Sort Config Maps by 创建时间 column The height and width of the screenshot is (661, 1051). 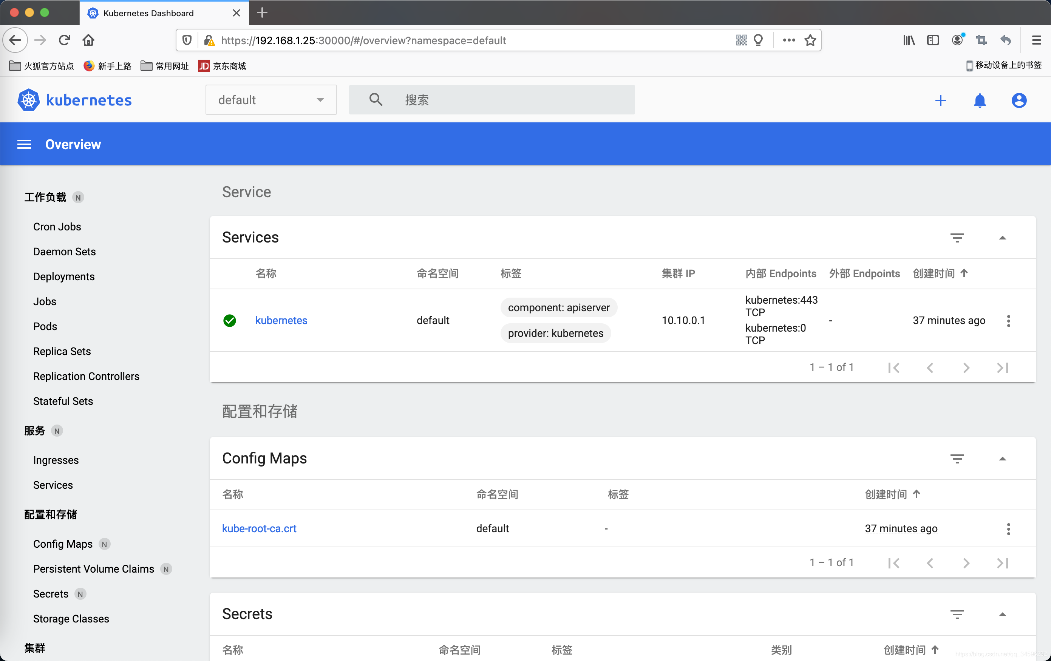point(893,494)
